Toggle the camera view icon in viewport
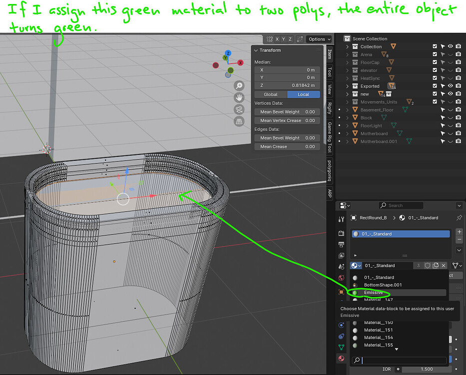The height and width of the screenshot is (375, 466). [x=239, y=109]
